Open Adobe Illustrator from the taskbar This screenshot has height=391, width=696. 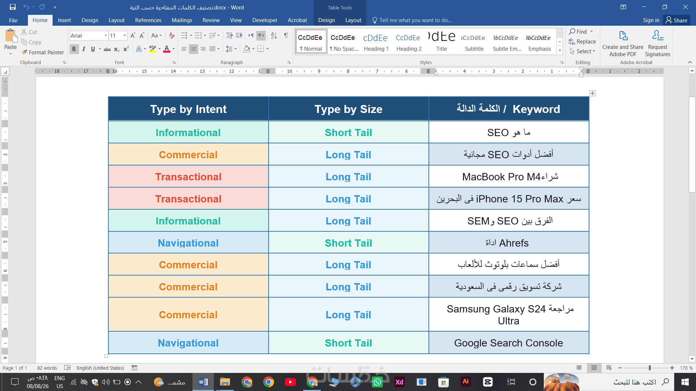tap(465, 382)
